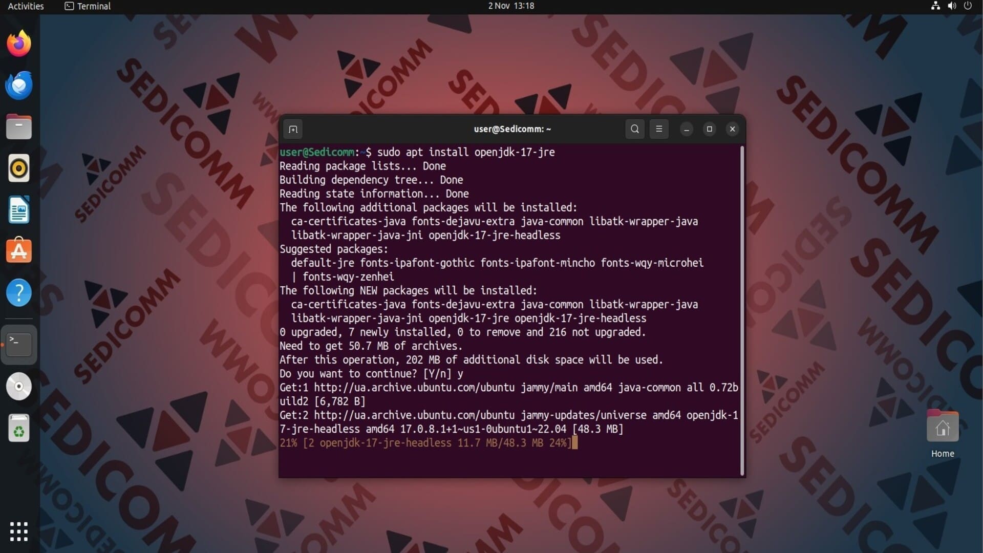Viewport: 983px width, 553px height.
Task: Open the Help icon in dock
Action: [x=19, y=293]
